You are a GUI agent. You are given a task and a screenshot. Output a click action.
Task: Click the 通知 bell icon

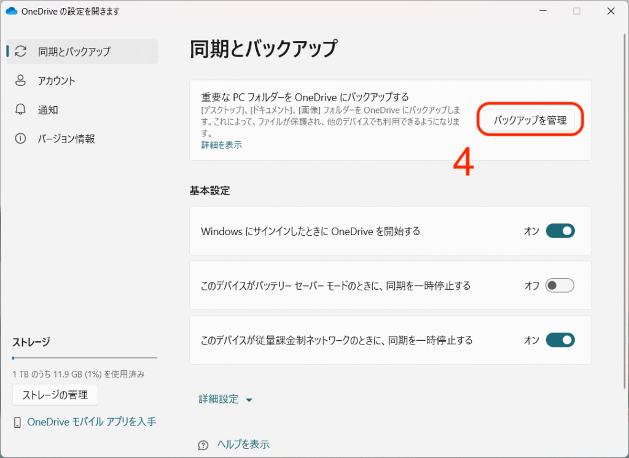point(20,109)
